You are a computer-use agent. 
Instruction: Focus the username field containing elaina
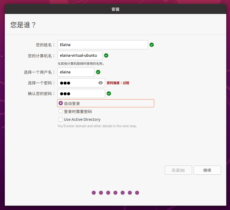tap(76, 72)
